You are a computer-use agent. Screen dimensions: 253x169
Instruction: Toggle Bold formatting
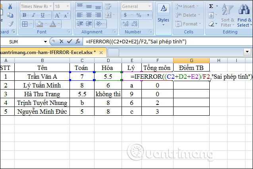coord(24,15)
